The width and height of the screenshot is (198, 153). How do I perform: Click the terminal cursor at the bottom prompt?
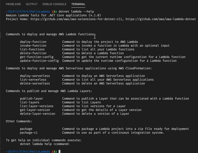click(59, 151)
